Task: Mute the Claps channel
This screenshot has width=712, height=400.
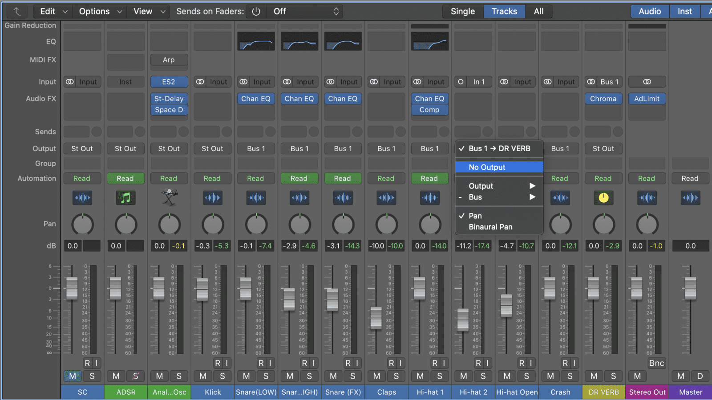Action: coord(377,376)
